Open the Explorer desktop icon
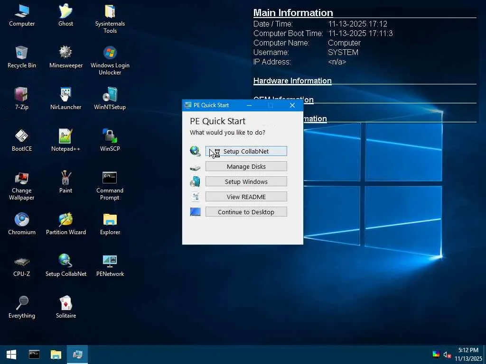 (x=110, y=224)
